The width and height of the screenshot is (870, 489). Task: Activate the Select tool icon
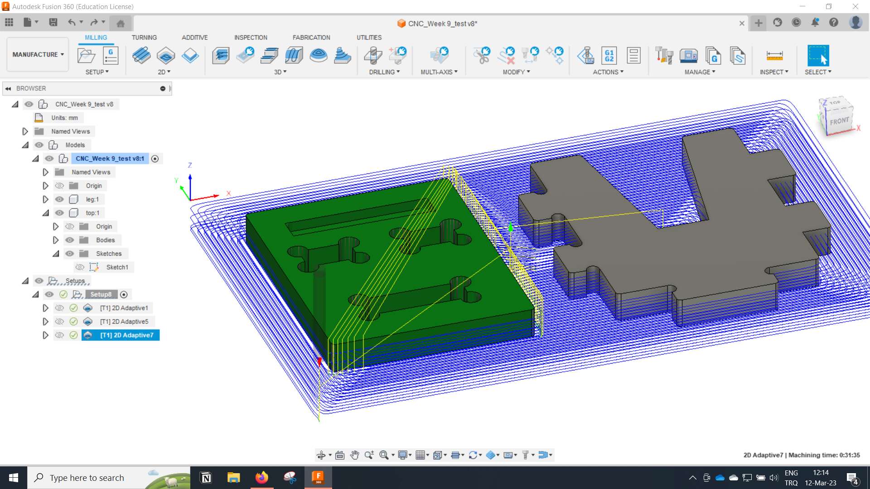[818, 56]
